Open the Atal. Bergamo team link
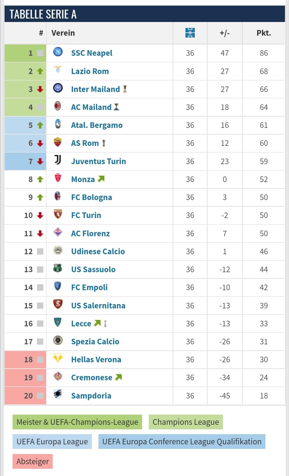The height and width of the screenshot is (476, 289). (x=97, y=125)
